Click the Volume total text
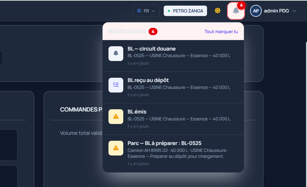307x187 pixels. (81, 133)
